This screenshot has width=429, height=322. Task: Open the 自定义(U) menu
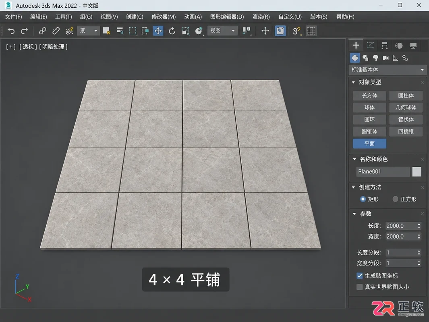click(290, 17)
